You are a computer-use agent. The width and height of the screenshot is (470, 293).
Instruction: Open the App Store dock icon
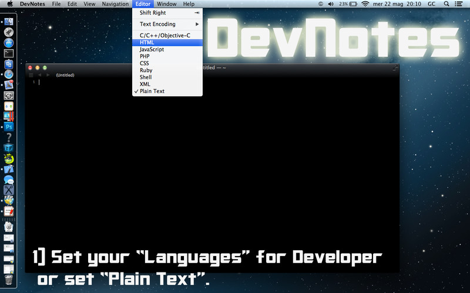click(x=9, y=43)
